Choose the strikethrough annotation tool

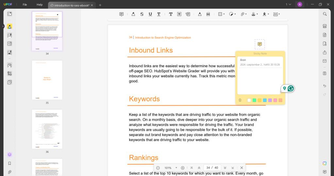(x=142, y=14)
